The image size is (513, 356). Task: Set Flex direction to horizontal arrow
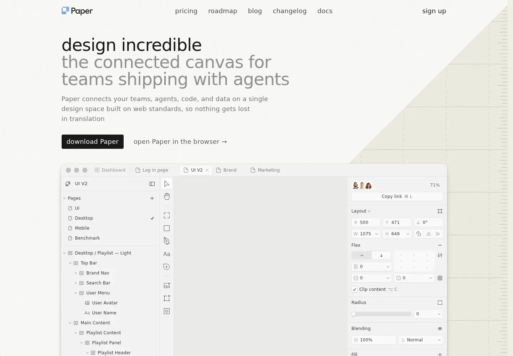click(361, 255)
